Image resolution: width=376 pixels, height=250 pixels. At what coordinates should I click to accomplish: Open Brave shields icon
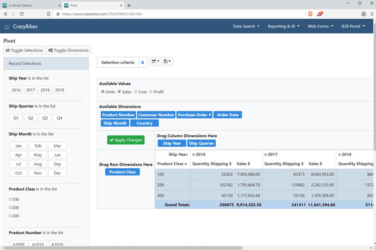pos(310,14)
